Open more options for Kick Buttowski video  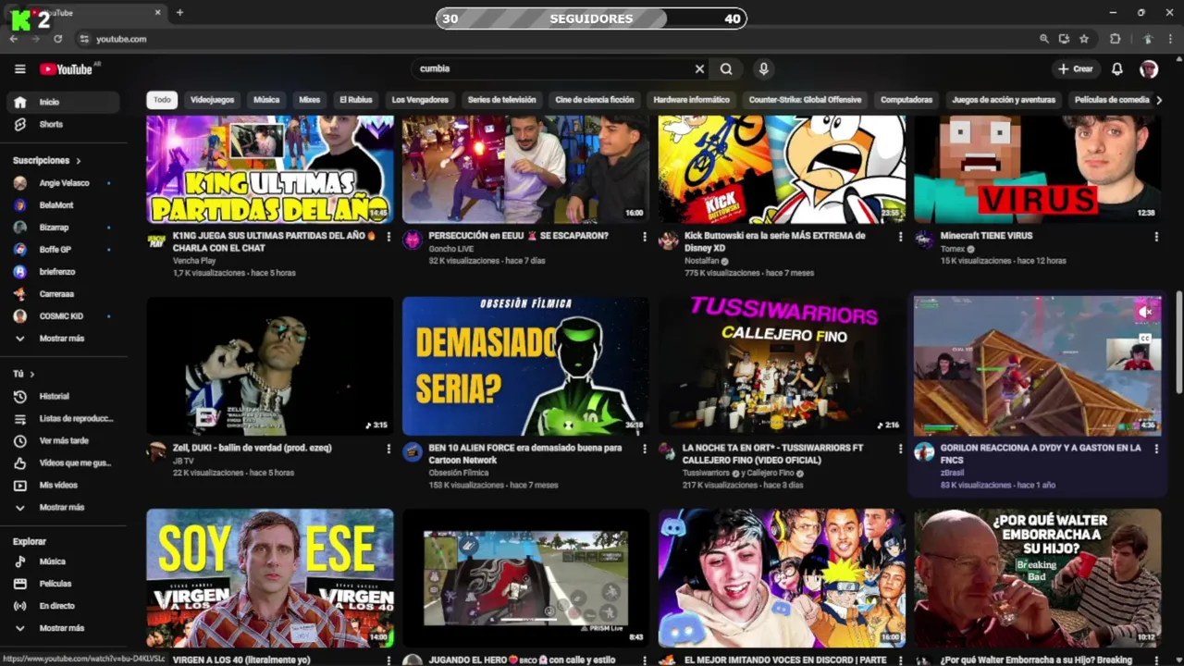900,237
